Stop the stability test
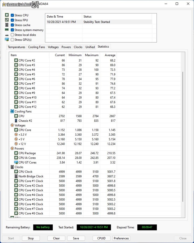 point(31,238)
